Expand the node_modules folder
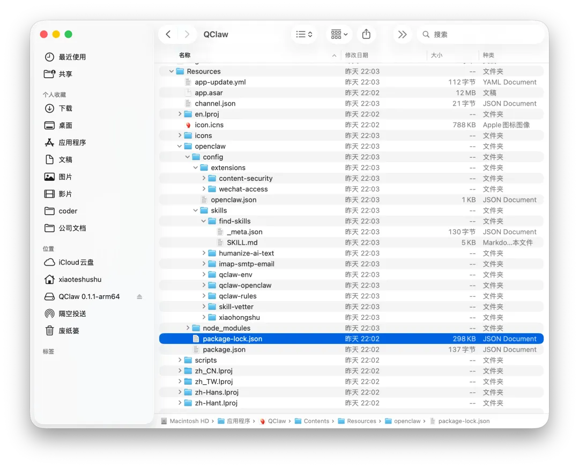 [188, 328]
